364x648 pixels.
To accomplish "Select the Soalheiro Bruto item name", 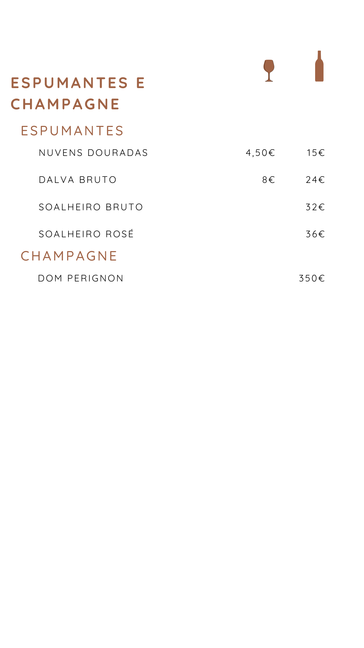I will tap(91, 207).
